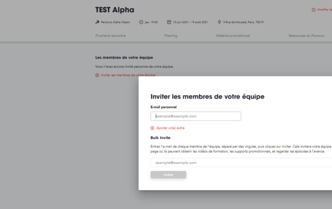Switch to the Planning tab
This screenshot has width=332, height=209.
171,36
